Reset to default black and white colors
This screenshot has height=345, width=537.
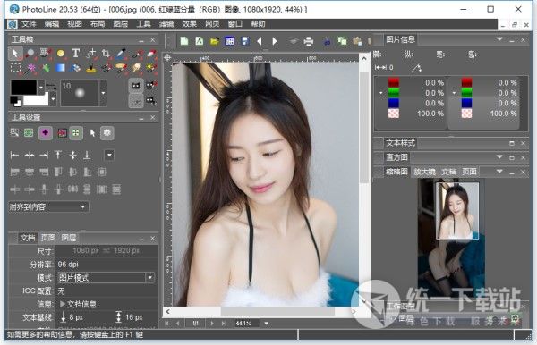point(15,101)
